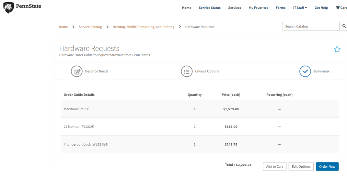Open My Favorites in navigation
This screenshot has width=347, height=177.
258,8
